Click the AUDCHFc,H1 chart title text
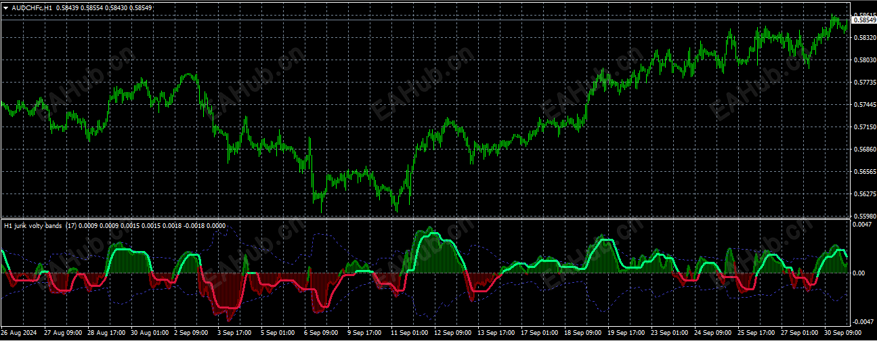Viewport: 877px width, 341px height. (x=32, y=7)
